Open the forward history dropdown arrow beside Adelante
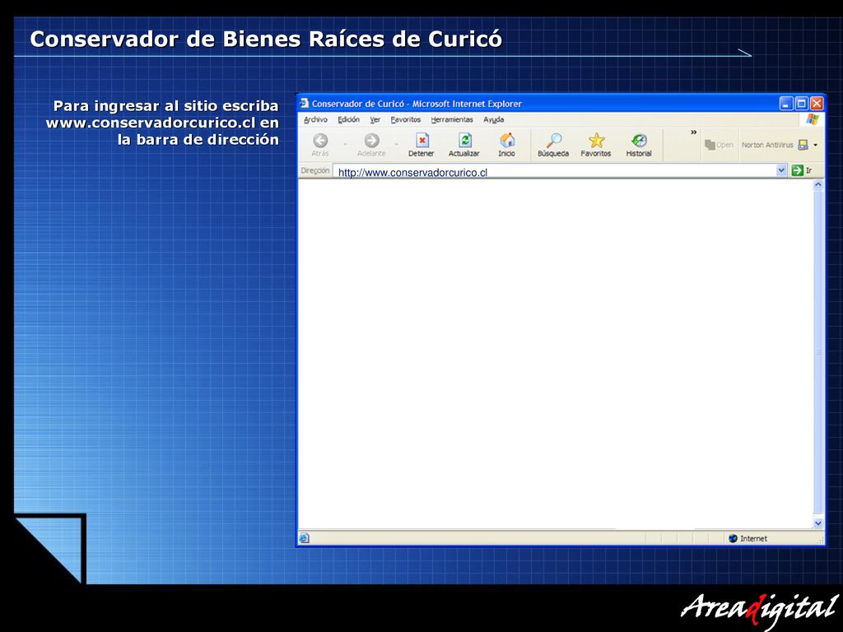 [396, 144]
